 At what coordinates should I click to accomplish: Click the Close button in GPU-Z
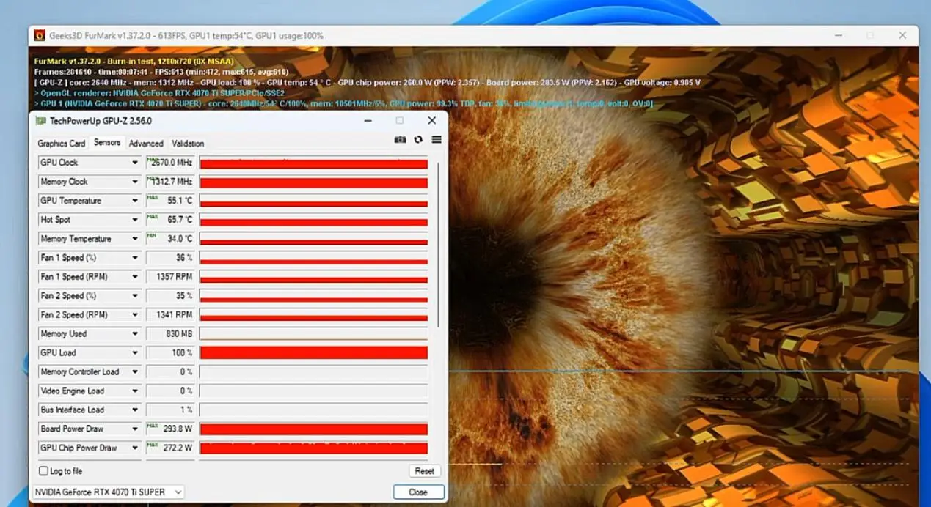coord(418,492)
